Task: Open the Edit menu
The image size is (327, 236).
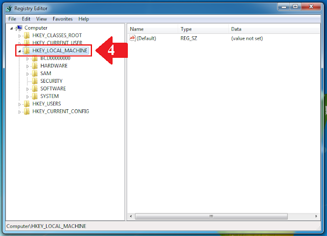Action: coord(26,19)
